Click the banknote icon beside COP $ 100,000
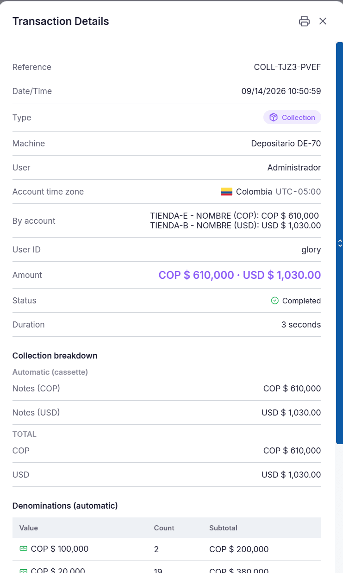Screen dimensions: 343x573 (x=23, y=548)
